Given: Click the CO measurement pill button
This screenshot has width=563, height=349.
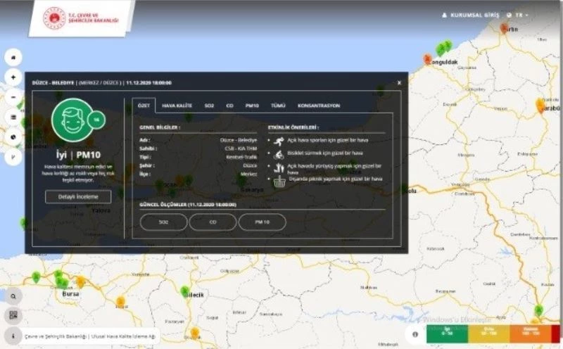Looking at the screenshot, I should point(213,222).
